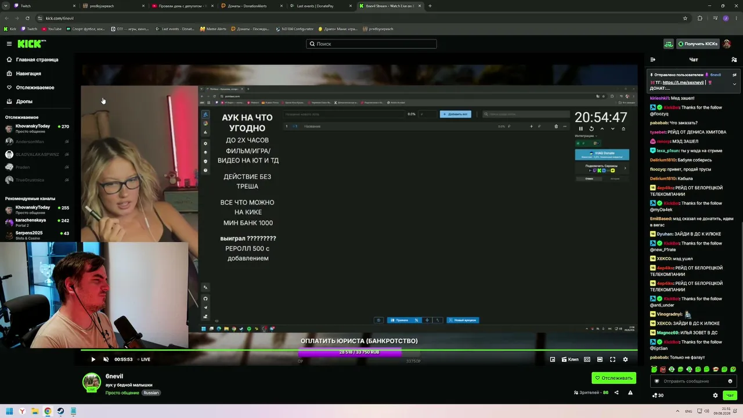
Task: Open the ND104 Configurator bookmark
Action: click(x=294, y=29)
